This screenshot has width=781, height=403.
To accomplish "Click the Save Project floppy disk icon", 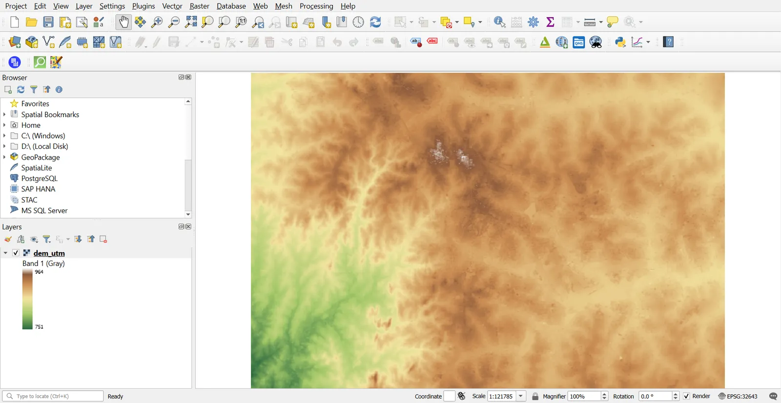I will tap(48, 22).
